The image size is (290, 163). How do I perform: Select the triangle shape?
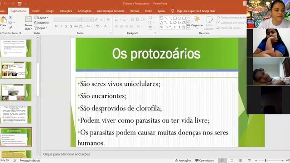(x=161, y=23)
